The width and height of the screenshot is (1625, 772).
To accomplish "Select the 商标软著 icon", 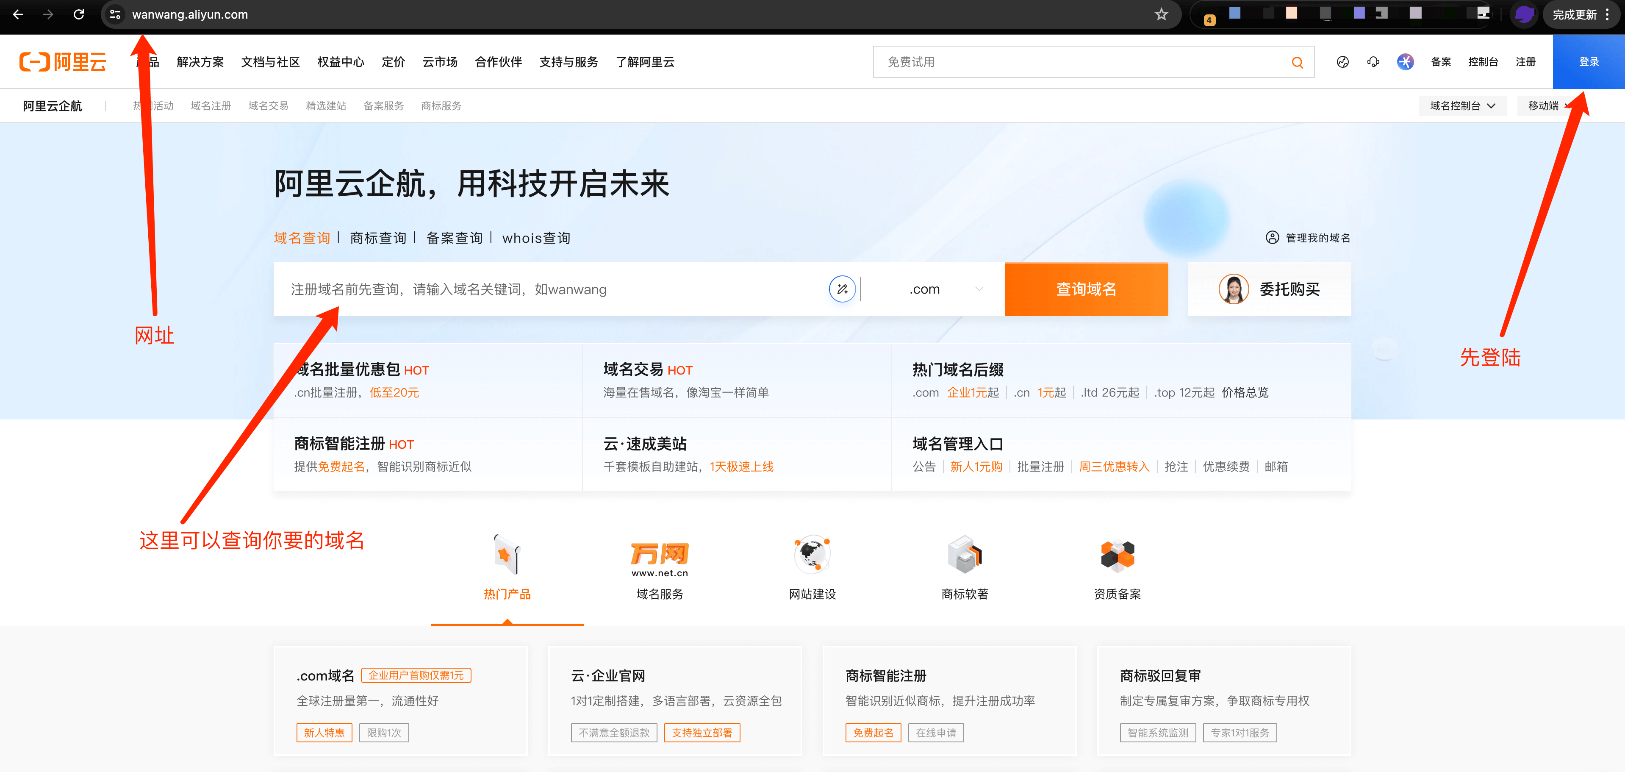I will (x=965, y=554).
